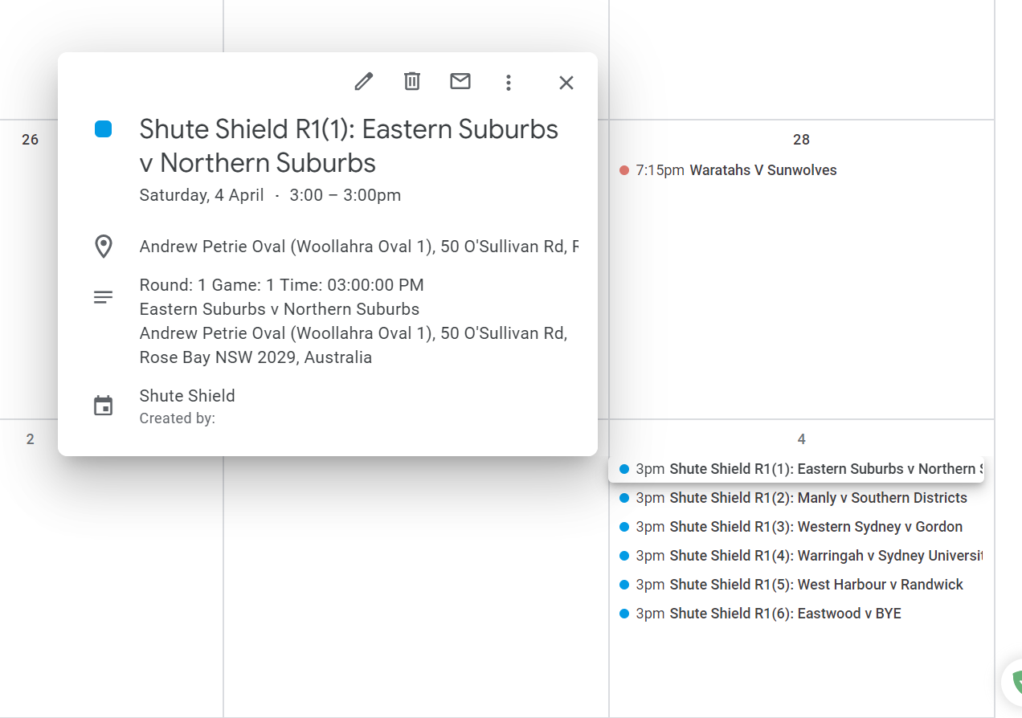Close the event details popup
The width and height of the screenshot is (1022, 718).
566,83
